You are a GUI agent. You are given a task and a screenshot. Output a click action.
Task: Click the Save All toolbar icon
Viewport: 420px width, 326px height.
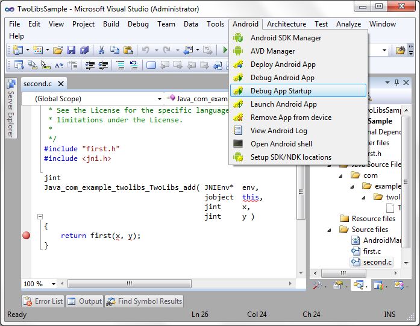pyautogui.click(x=84, y=50)
